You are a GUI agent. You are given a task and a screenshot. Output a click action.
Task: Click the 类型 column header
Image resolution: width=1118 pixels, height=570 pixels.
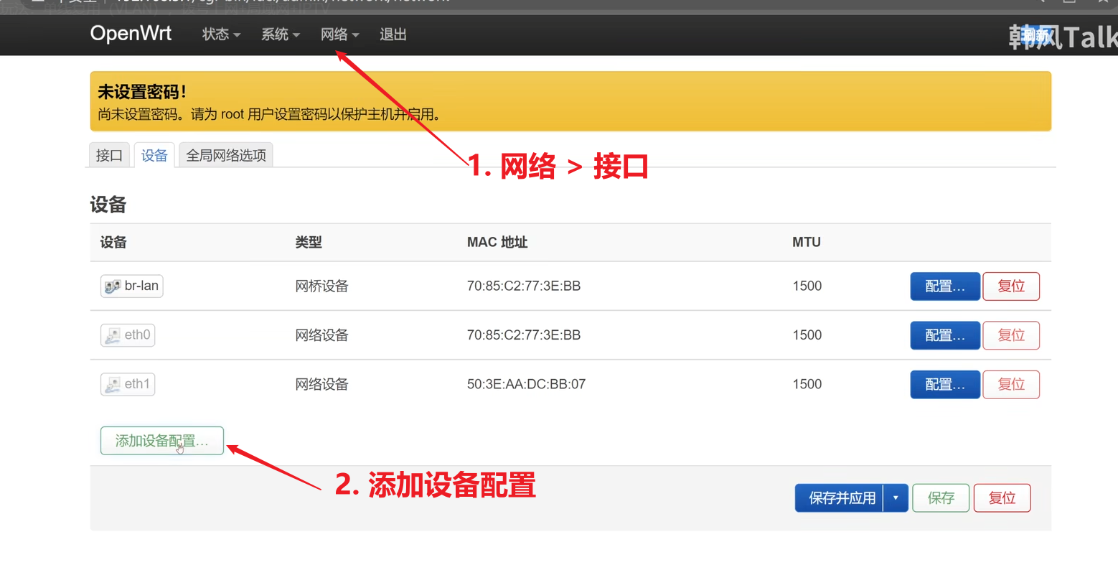click(309, 243)
